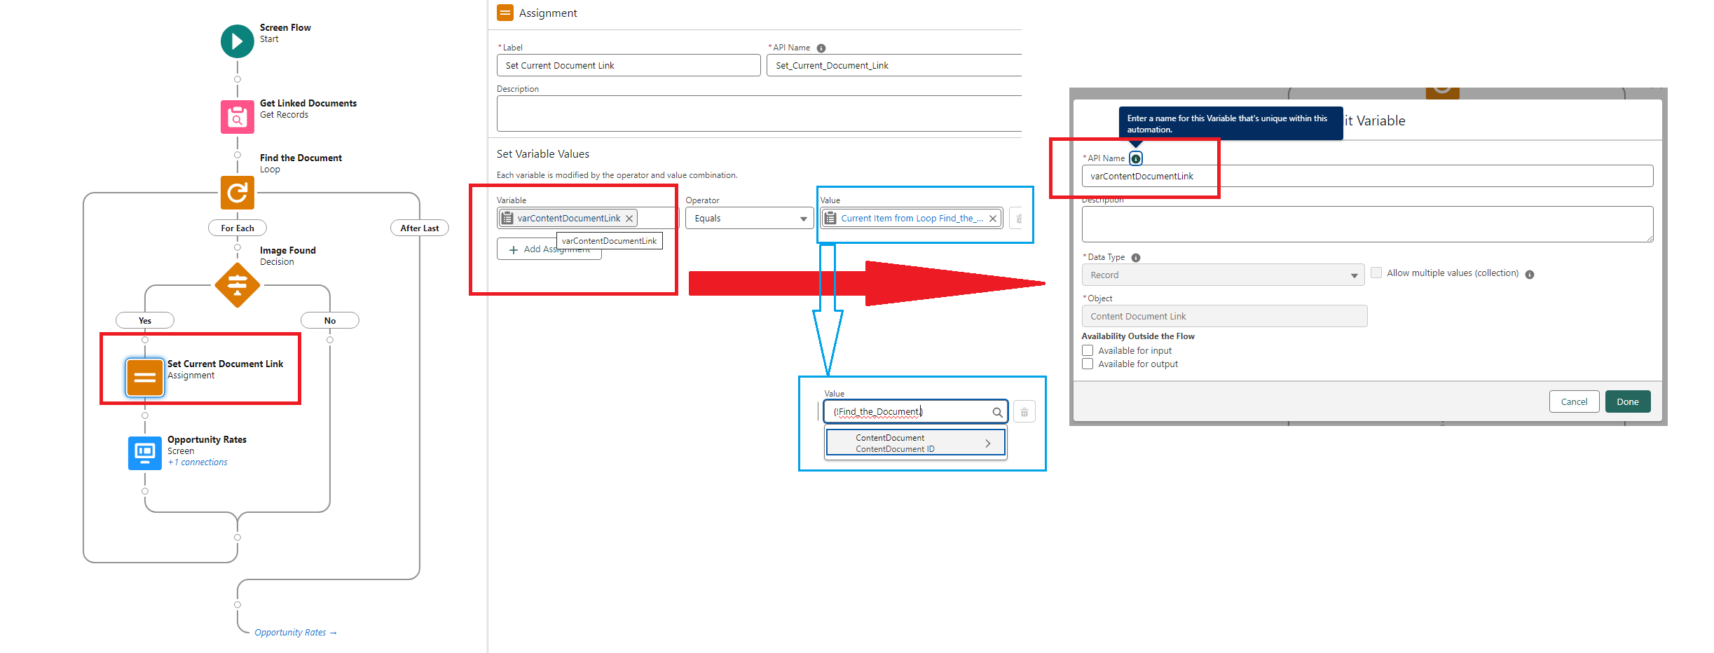Select the Image Found decision diamond icon
The image size is (1714, 653).
point(237,285)
